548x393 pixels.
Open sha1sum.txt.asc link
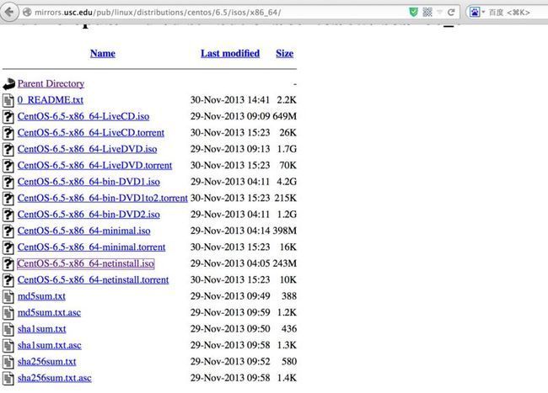coord(50,346)
